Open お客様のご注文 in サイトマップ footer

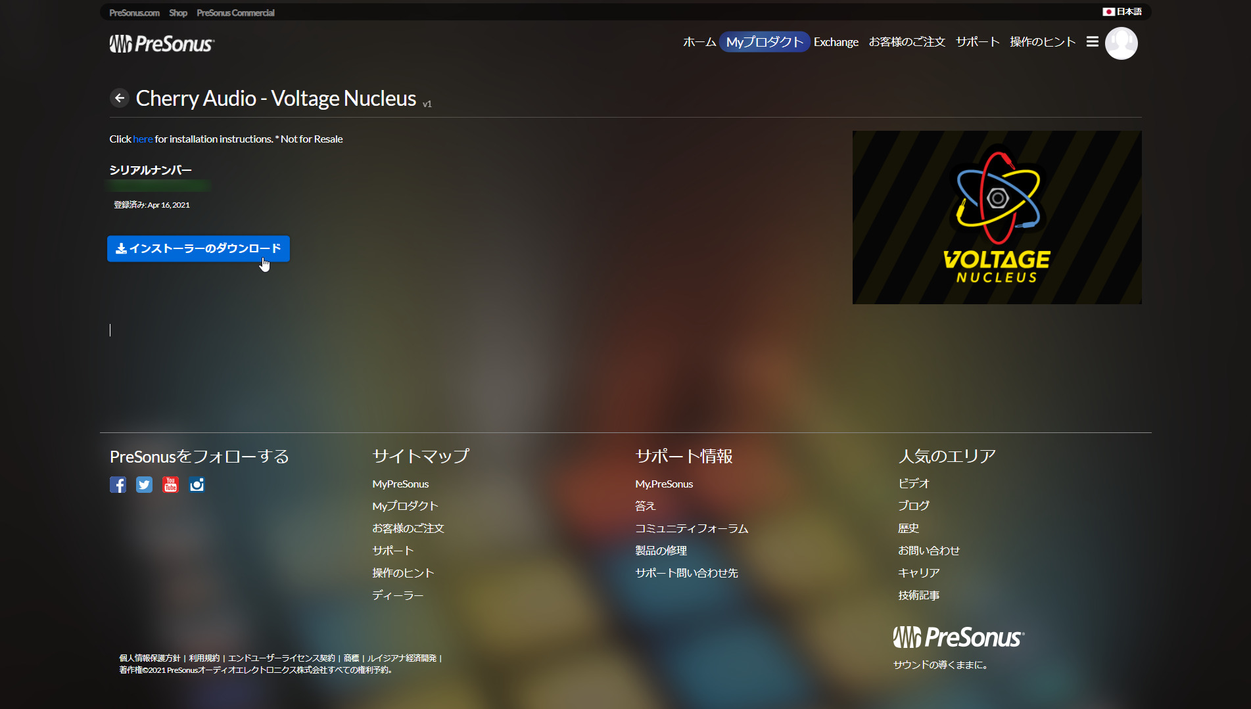(x=408, y=528)
